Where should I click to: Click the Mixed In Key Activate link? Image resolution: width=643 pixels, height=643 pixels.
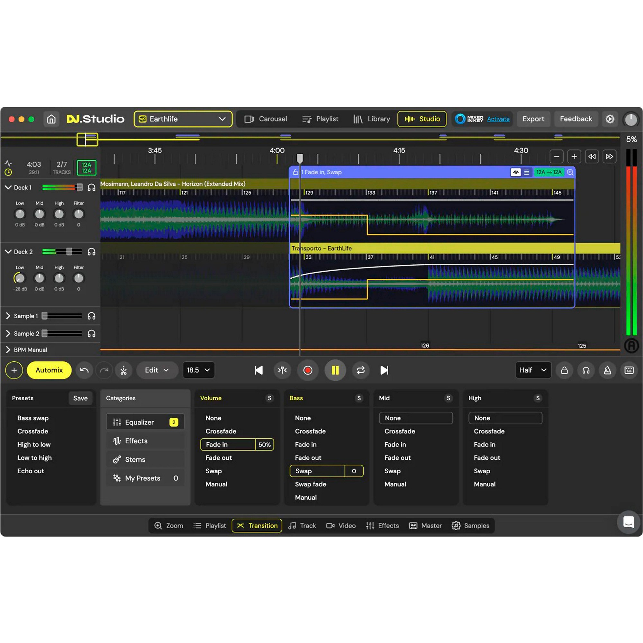(x=498, y=119)
